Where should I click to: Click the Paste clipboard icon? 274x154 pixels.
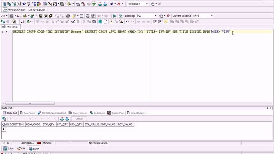(94, 21)
